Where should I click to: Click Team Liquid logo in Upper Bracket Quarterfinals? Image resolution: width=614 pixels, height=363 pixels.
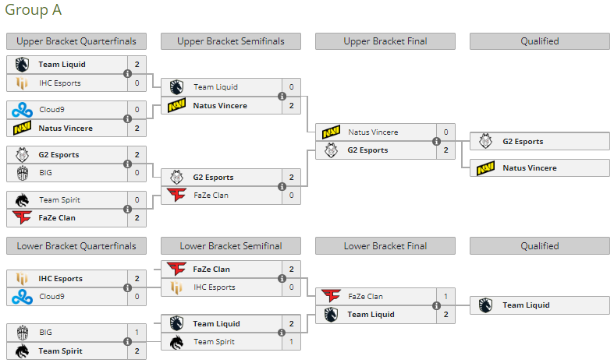(x=22, y=65)
